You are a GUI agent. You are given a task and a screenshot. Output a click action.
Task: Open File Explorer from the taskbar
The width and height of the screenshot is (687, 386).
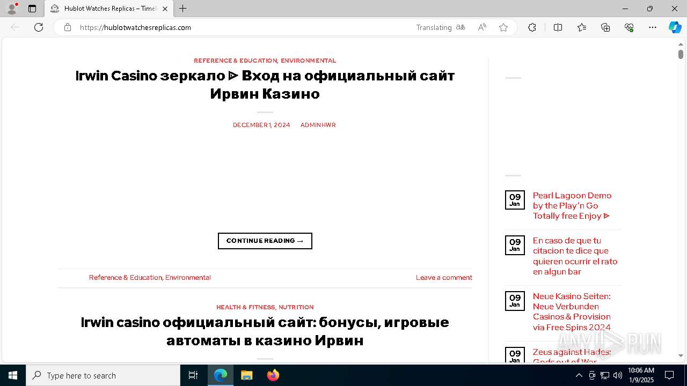click(x=247, y=375)
